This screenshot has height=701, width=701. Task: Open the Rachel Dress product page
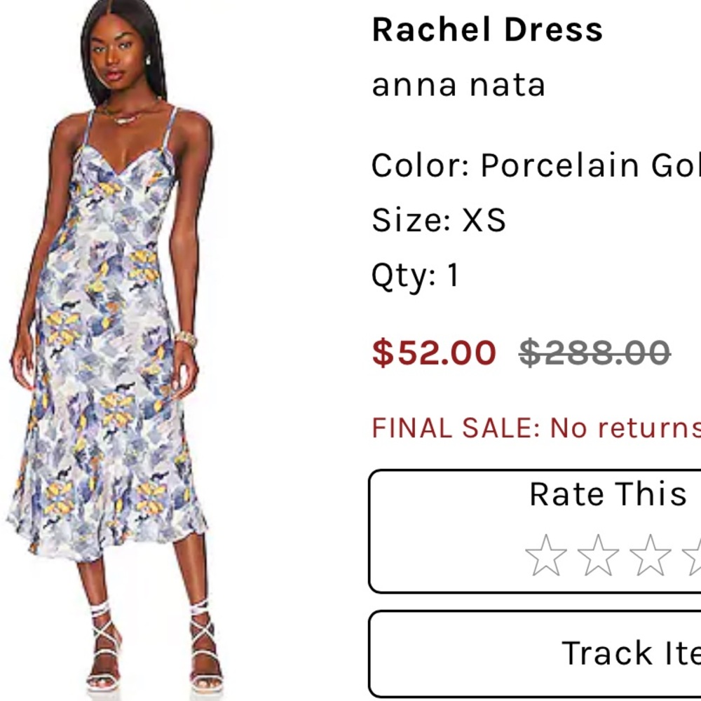[x=487, y=29]
